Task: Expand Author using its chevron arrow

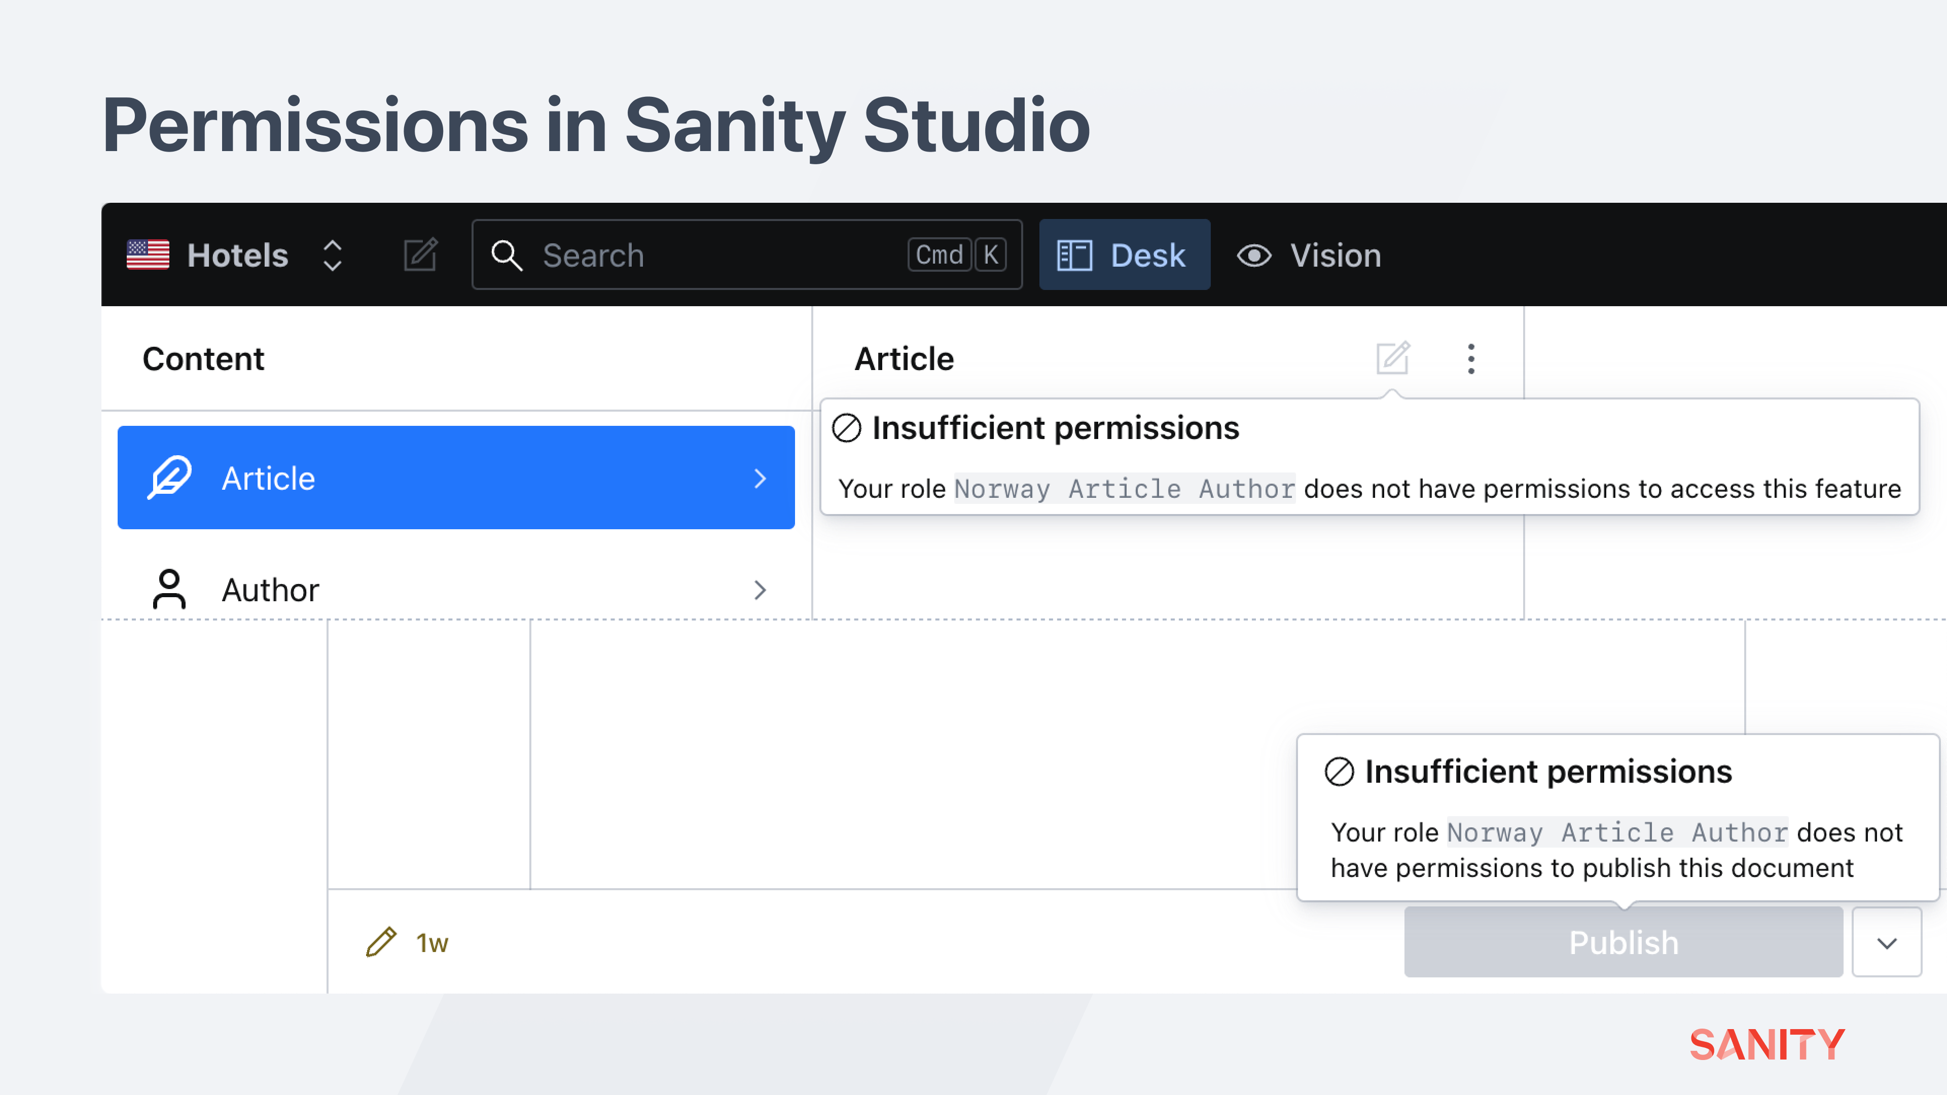Action: click(760, 590)
